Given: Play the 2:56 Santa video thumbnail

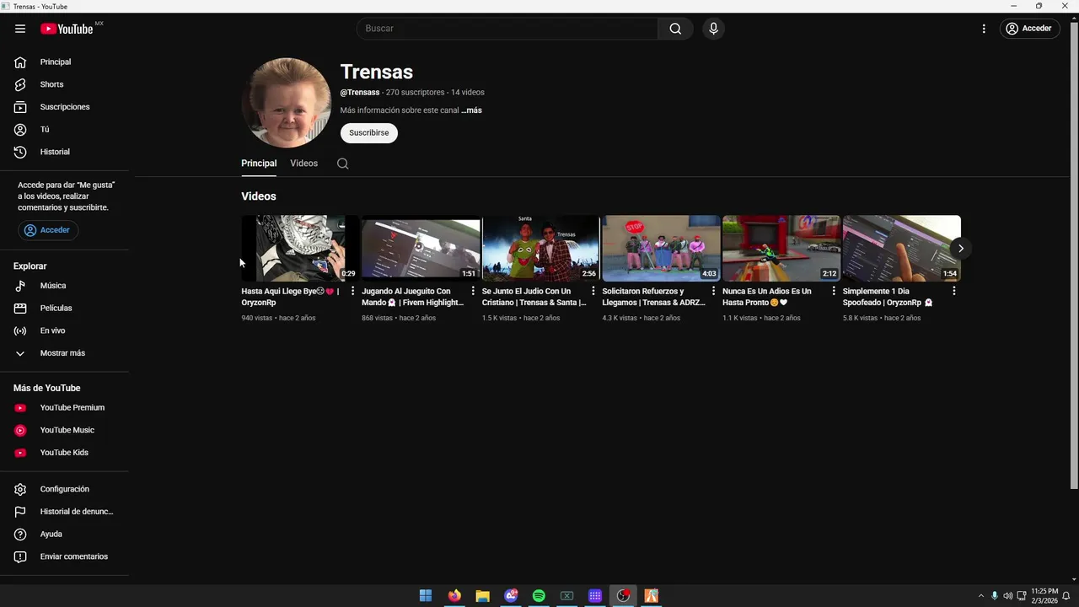Looking at the screenshot, I should (x=540, y=248).
